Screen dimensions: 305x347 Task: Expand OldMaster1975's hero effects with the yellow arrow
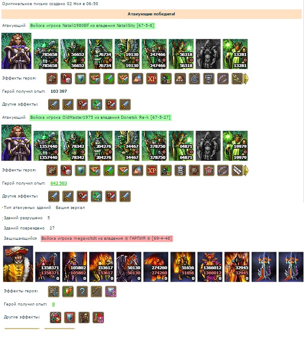pos(246,171)
